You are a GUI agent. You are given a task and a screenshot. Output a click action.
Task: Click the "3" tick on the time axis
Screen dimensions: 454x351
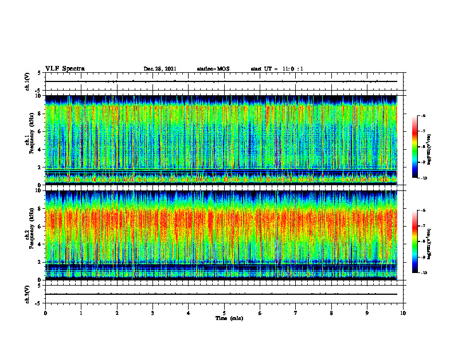pyautogui.click(x=152, y=313)
